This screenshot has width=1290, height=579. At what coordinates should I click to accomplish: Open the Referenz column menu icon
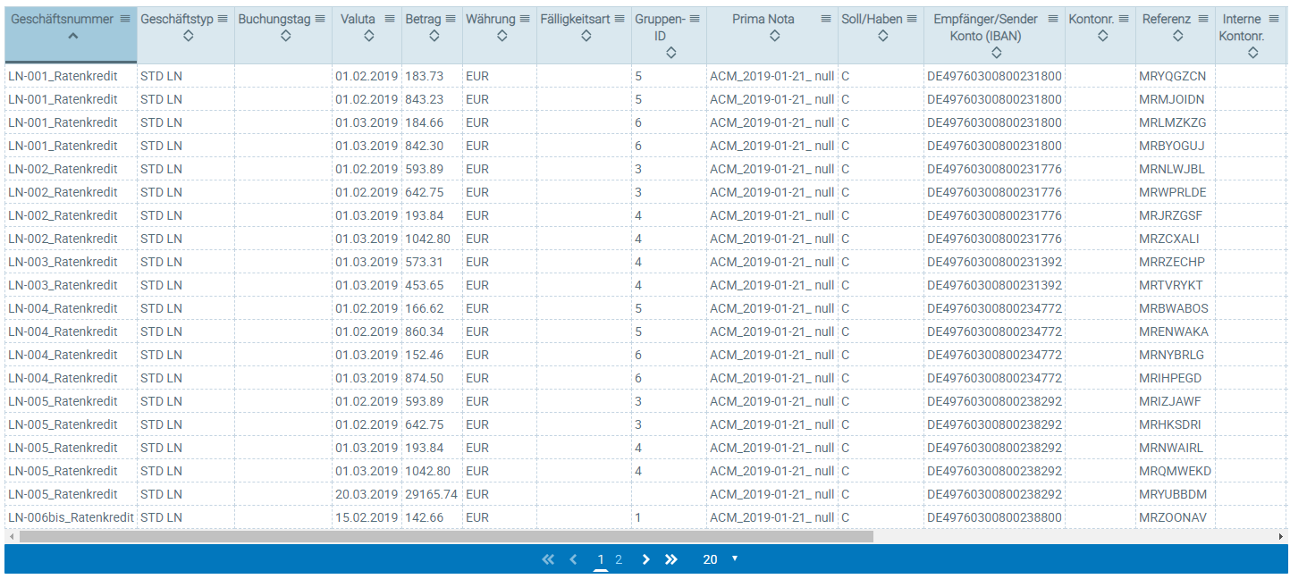click(x=1203, y=19)
